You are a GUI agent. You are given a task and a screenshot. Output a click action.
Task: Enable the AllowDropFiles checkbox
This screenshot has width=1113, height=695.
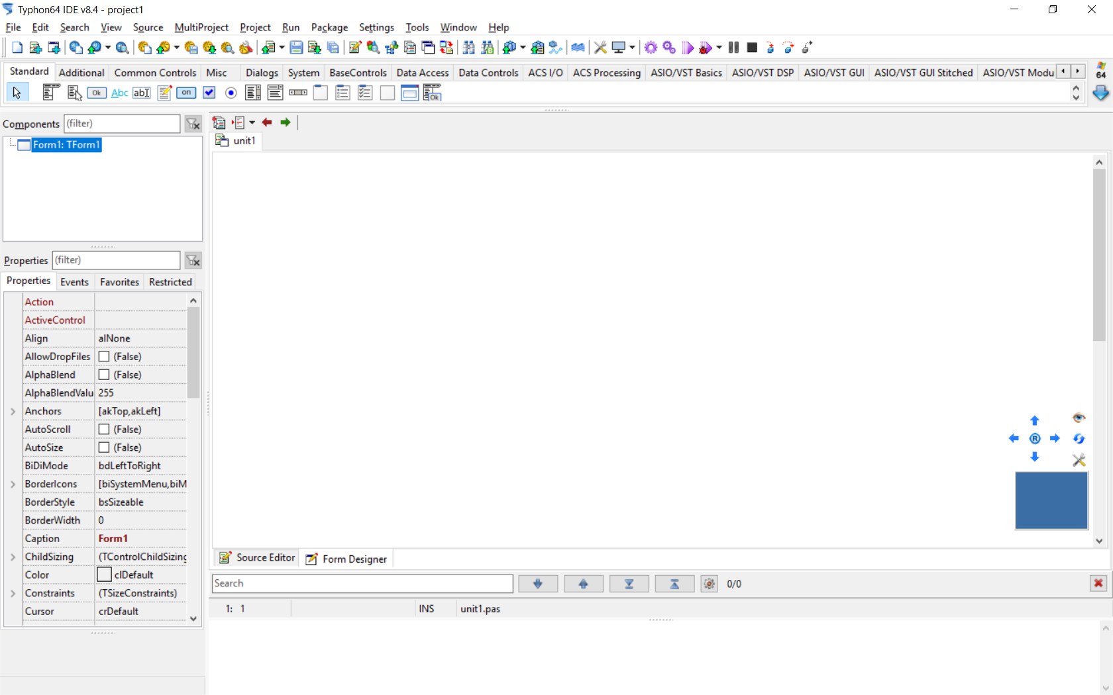pos(104,357)
